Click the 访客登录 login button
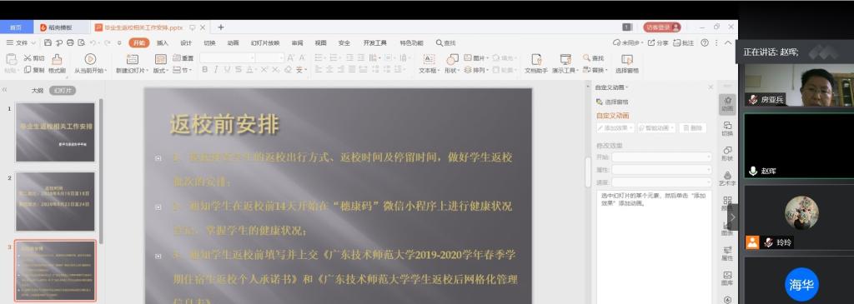Screen dimensions: 854x304 click(x=661, y=27)
